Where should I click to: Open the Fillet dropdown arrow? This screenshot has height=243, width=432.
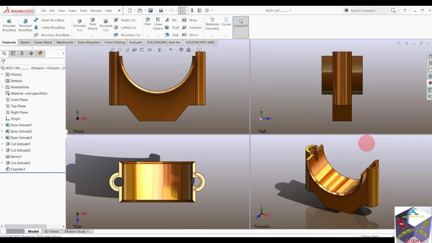(147, 36)
